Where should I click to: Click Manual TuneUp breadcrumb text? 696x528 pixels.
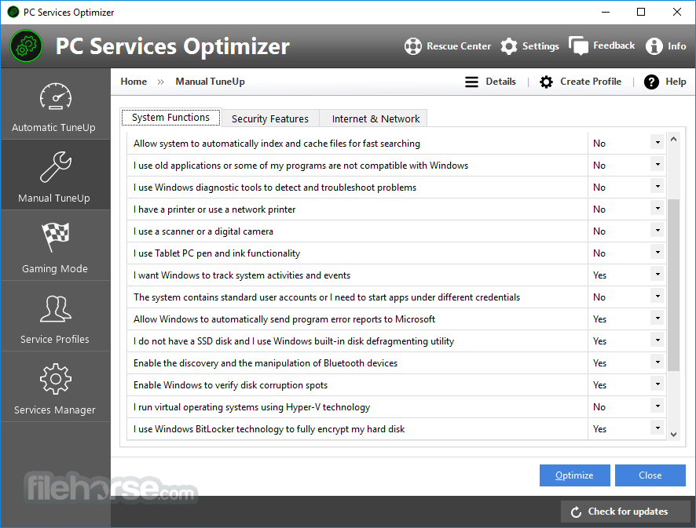pos(210,82)
